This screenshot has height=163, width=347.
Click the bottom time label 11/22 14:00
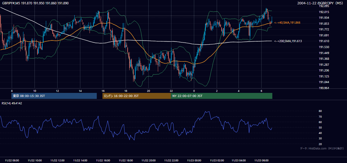coord(80,161)
